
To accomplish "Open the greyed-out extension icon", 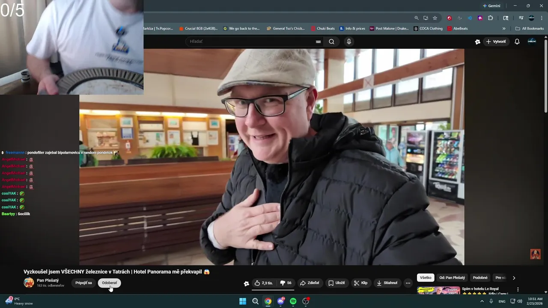I will [x=460, y=18].
